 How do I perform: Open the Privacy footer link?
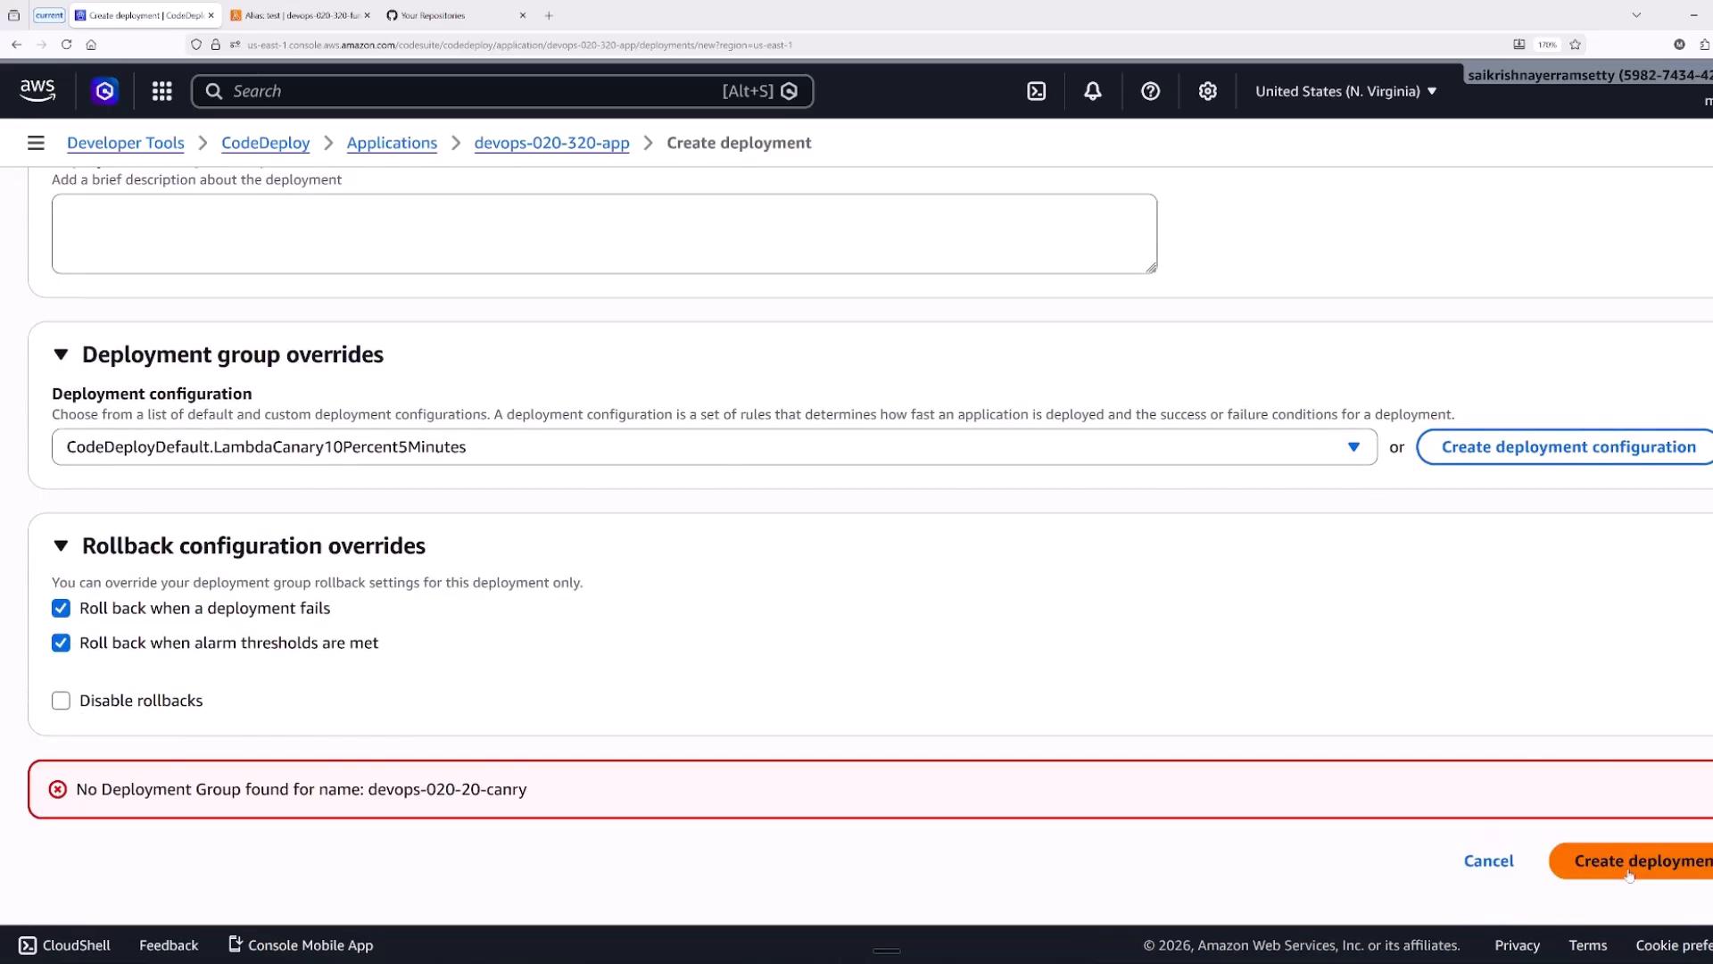tap(1517, 945)
